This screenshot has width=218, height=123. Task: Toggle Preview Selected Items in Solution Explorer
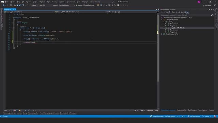coord(188,12)
